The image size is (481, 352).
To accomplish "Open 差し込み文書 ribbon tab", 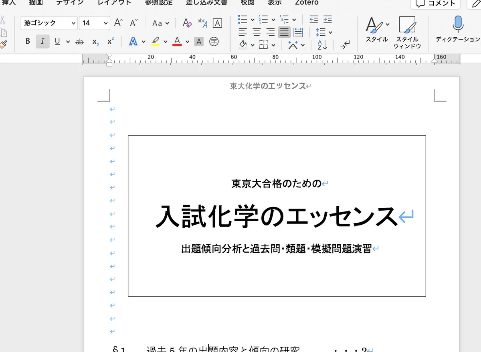I will click(206, 2).
